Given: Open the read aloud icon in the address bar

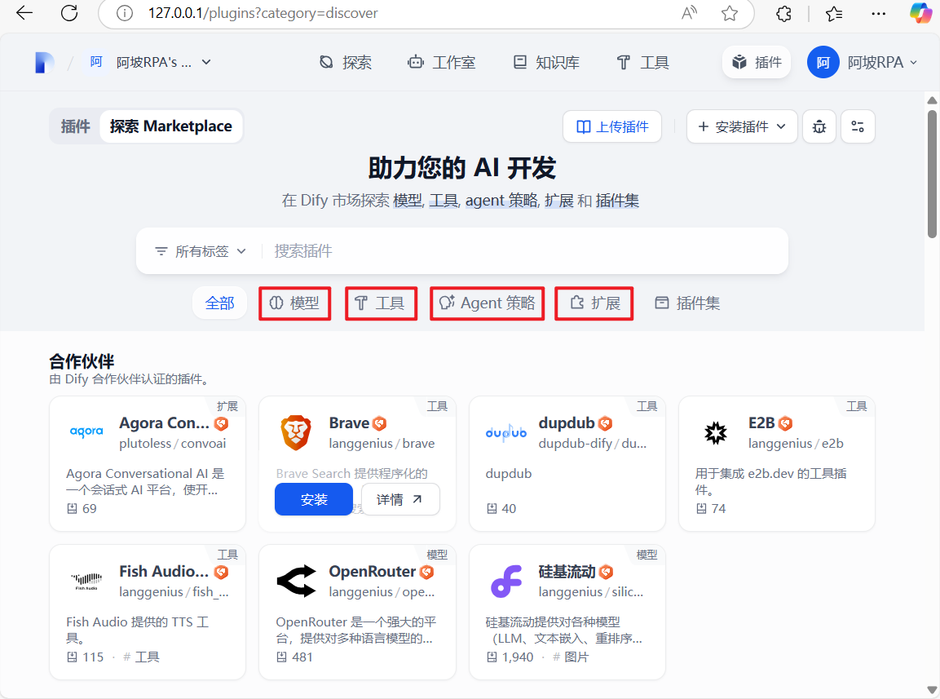Looking at the screenshot, I should click(x=690, y=13).
